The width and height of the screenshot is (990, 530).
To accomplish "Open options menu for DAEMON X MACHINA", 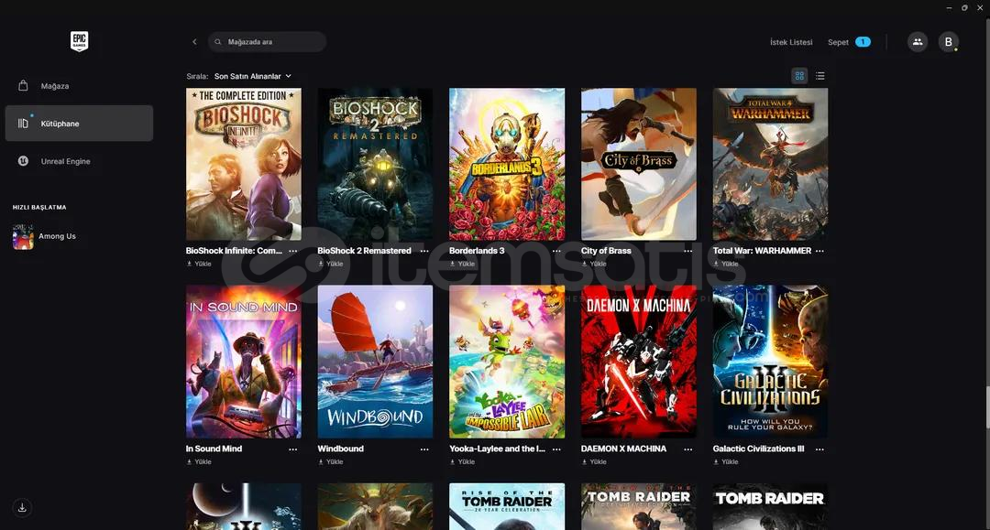I will point(688,449).
